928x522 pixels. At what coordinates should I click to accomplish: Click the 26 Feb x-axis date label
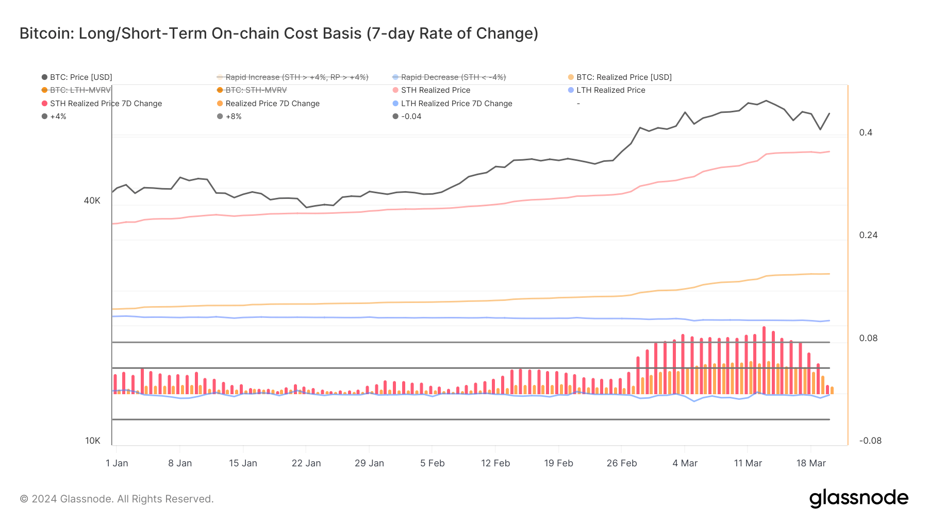621,463
